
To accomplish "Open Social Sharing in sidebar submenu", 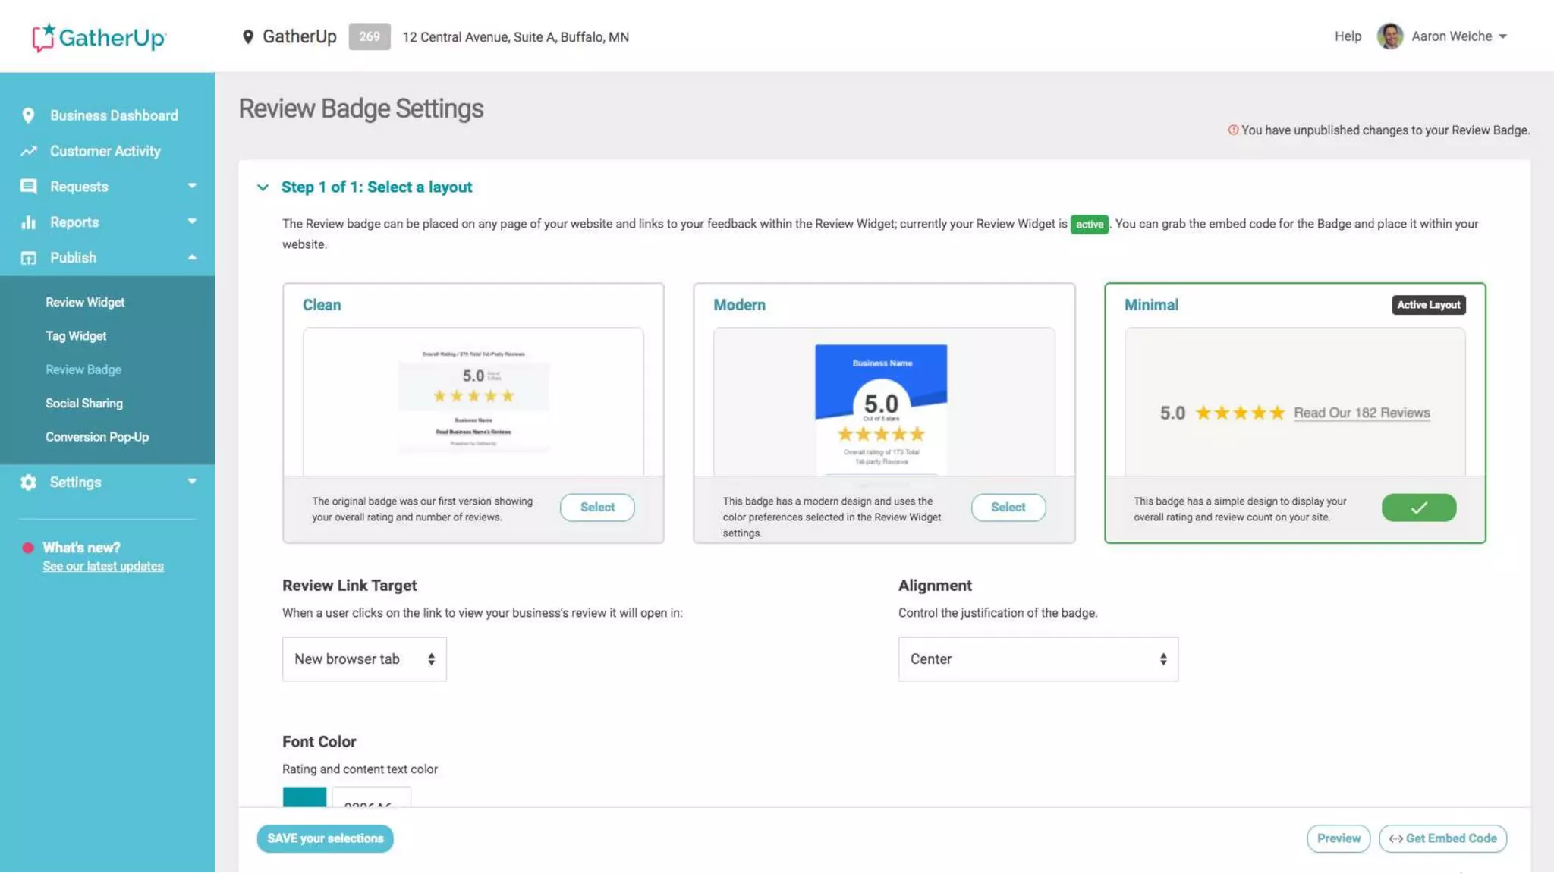I will [83, 403].
